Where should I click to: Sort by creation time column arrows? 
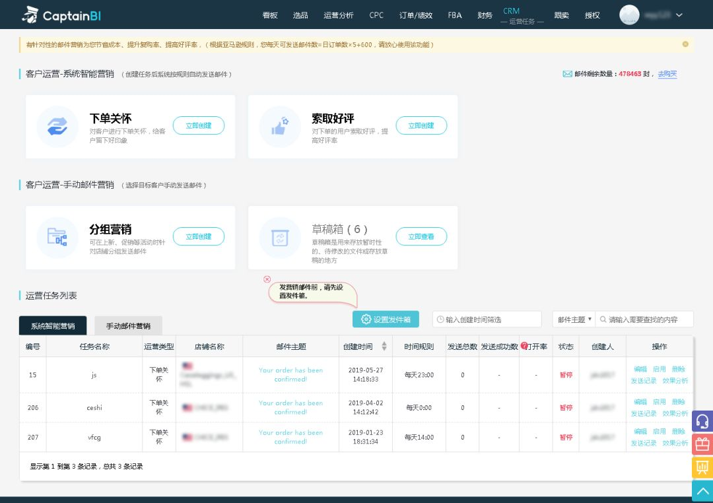click(x=384, y=347)
